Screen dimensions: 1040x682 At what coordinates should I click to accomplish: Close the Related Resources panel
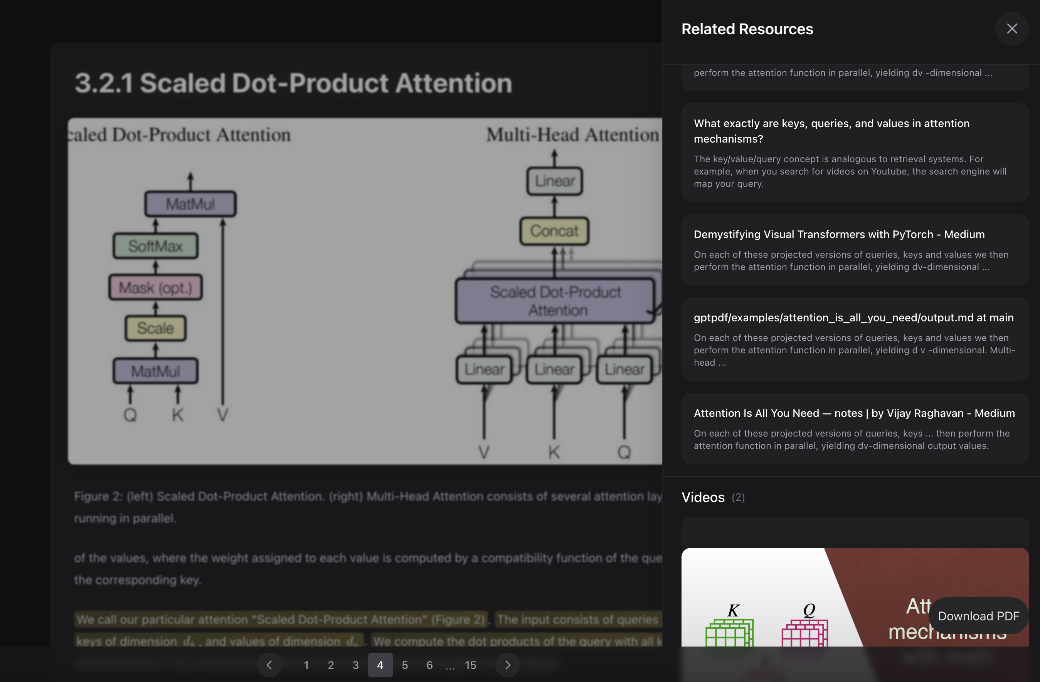click(1011, 29)
